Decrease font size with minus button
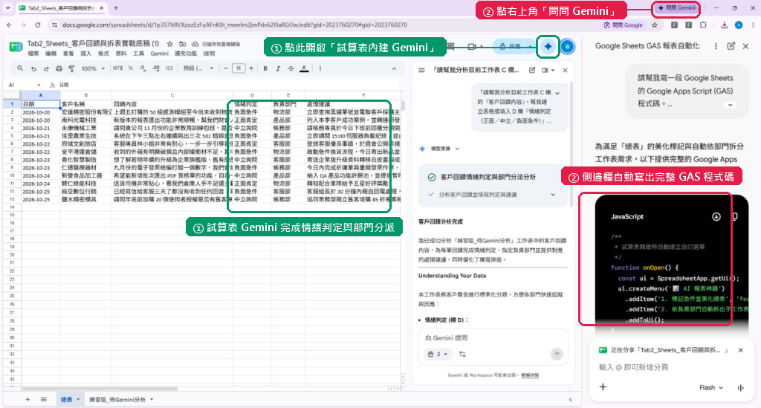The width and height of the screenshot is (761, 408). 226,68
